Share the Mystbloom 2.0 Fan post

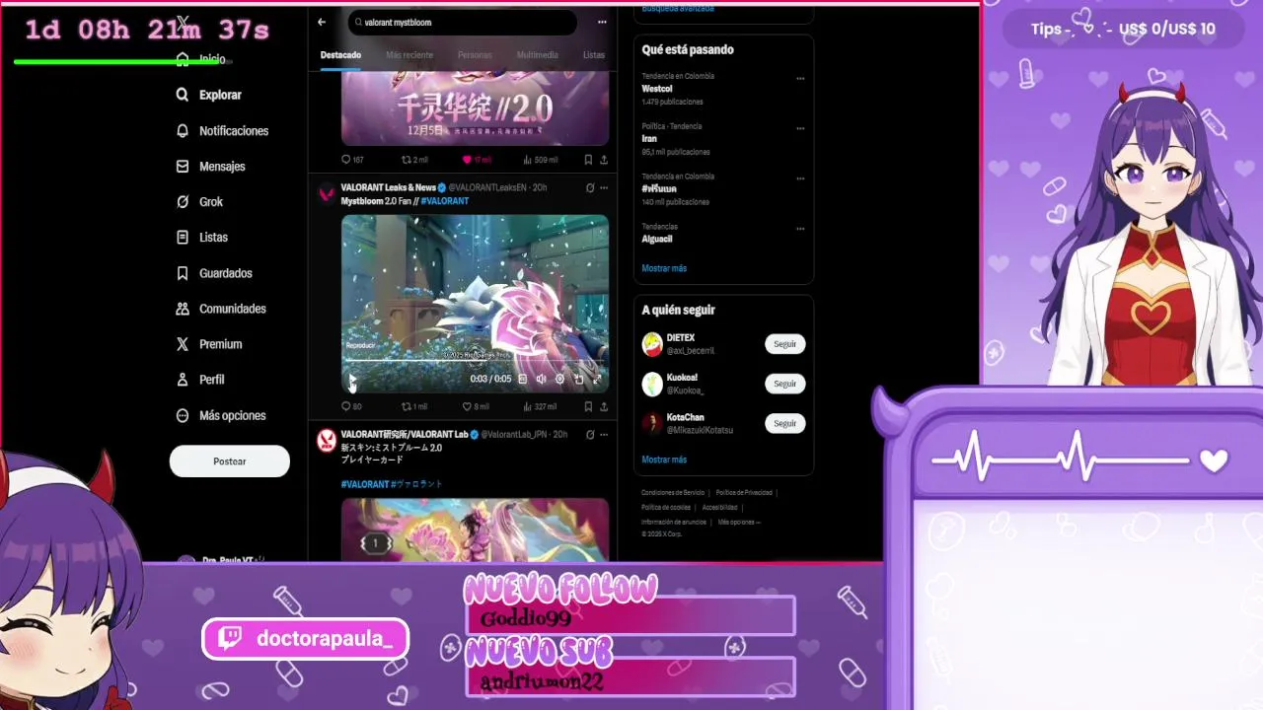click(603, 406)
